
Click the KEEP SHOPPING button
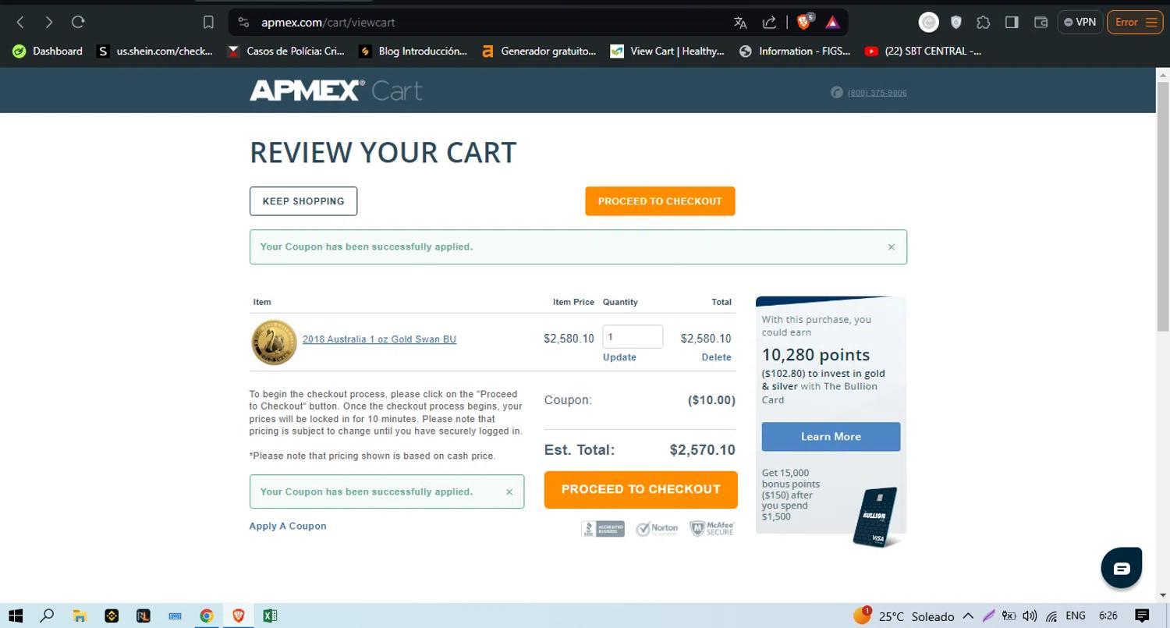pos(303,201)
